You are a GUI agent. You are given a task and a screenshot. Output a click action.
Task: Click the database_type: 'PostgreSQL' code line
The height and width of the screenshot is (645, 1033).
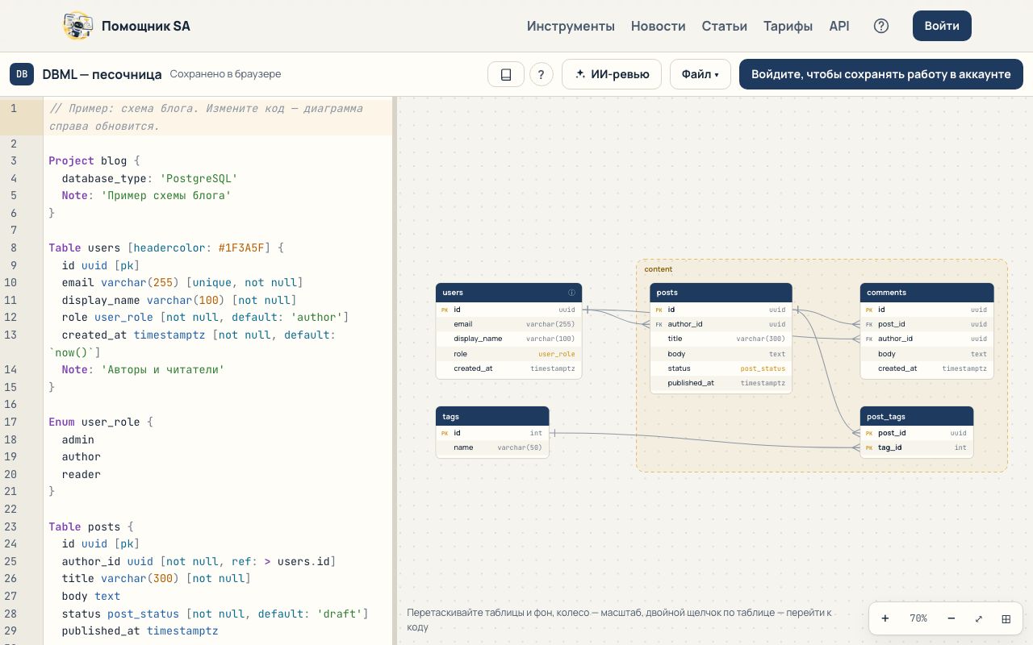[x=149, y=178]
